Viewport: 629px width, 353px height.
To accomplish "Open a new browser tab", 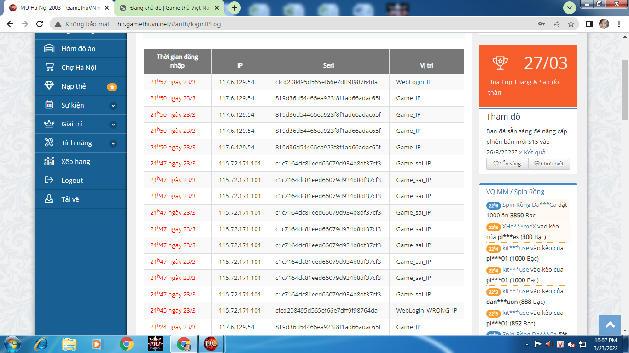I will click(x=234, y=8).
